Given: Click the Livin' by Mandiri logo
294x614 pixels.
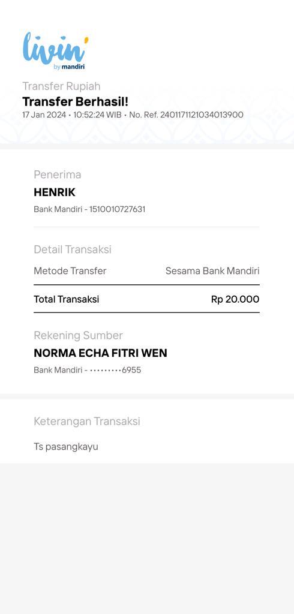Looking at the screenshot, I should click(55, 52).
